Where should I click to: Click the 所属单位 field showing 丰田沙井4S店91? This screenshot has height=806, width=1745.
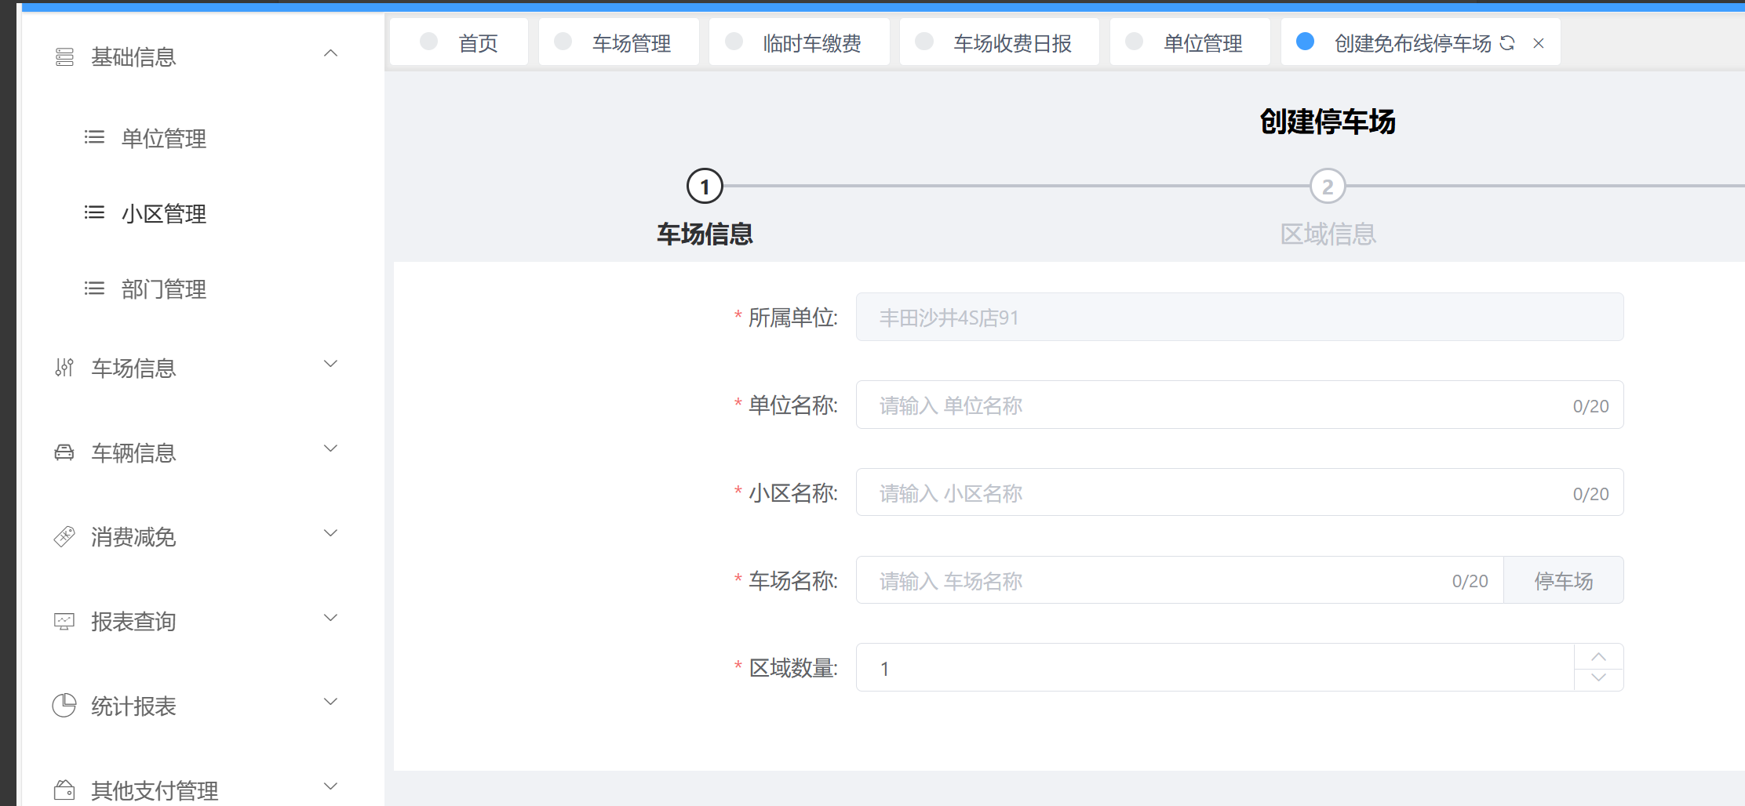pos(1240,317)
